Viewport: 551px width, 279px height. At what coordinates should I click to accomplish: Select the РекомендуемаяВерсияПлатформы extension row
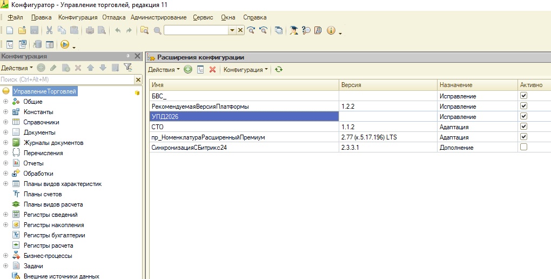coord(200,107)
